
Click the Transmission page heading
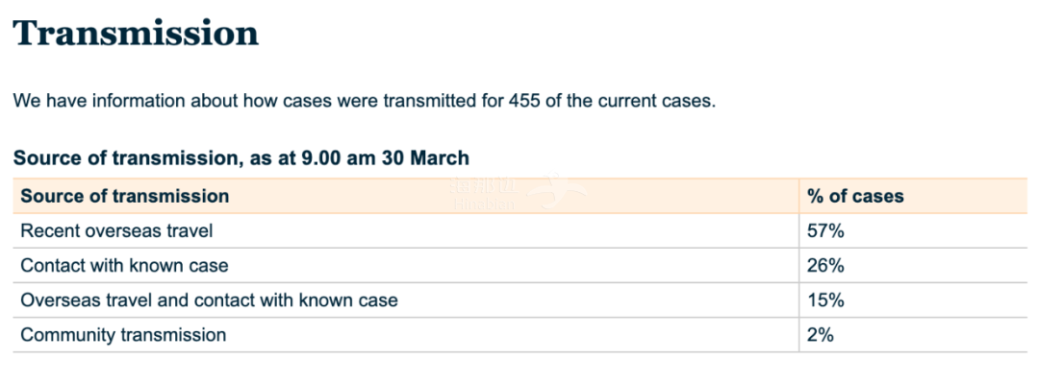pyautogui.click(x=136, y=33)
